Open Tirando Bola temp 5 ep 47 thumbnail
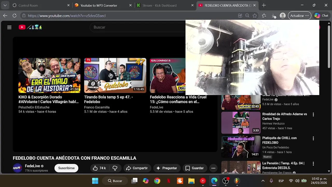 click(115, 75)
